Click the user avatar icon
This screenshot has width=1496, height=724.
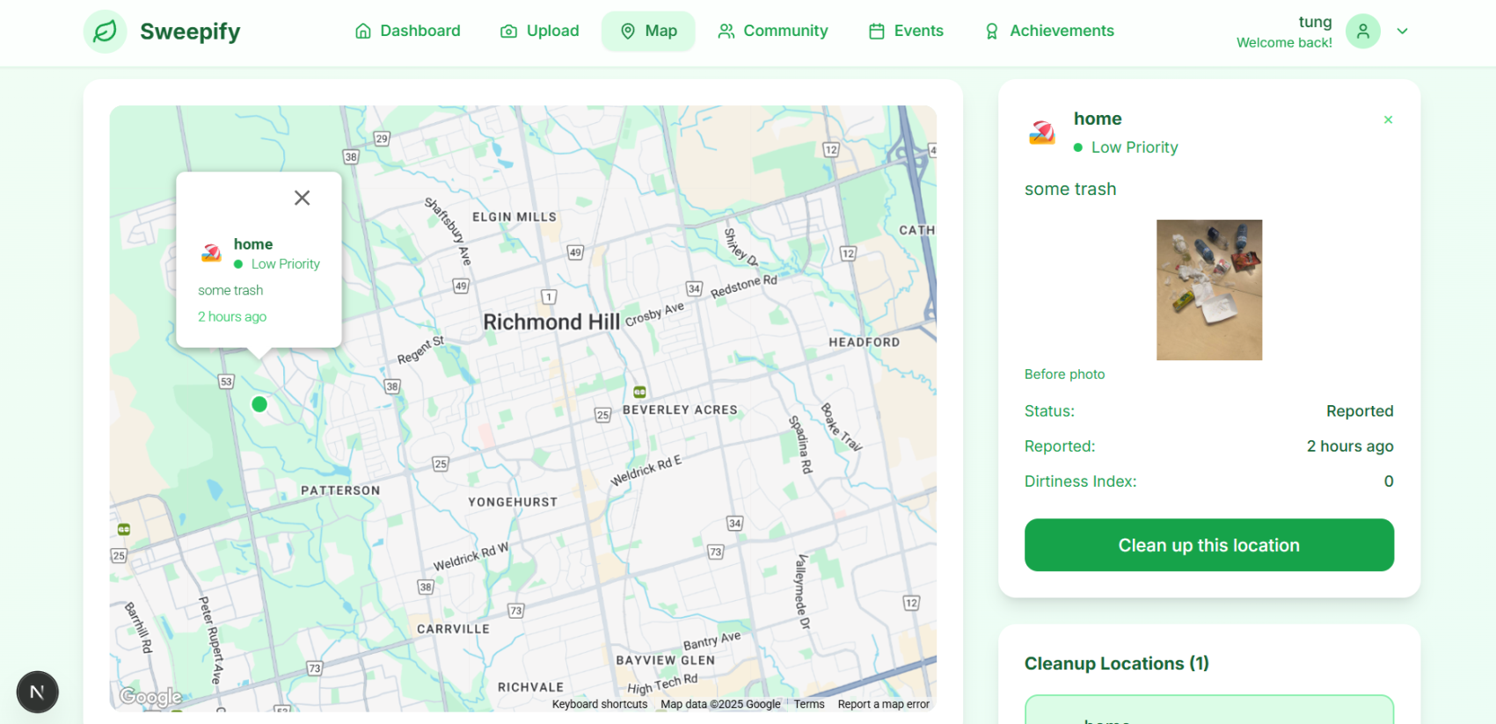(1362, 31)
